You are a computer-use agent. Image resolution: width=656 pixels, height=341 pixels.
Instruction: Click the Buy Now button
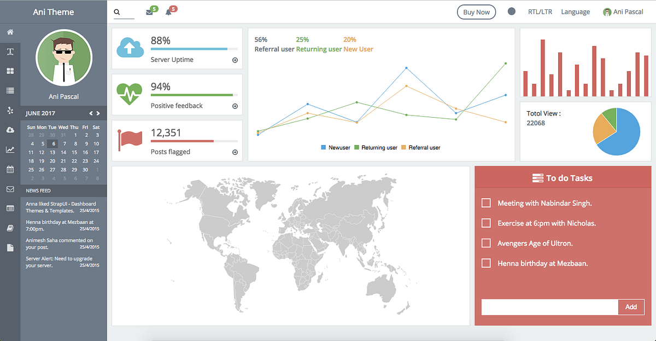[476, 11]
